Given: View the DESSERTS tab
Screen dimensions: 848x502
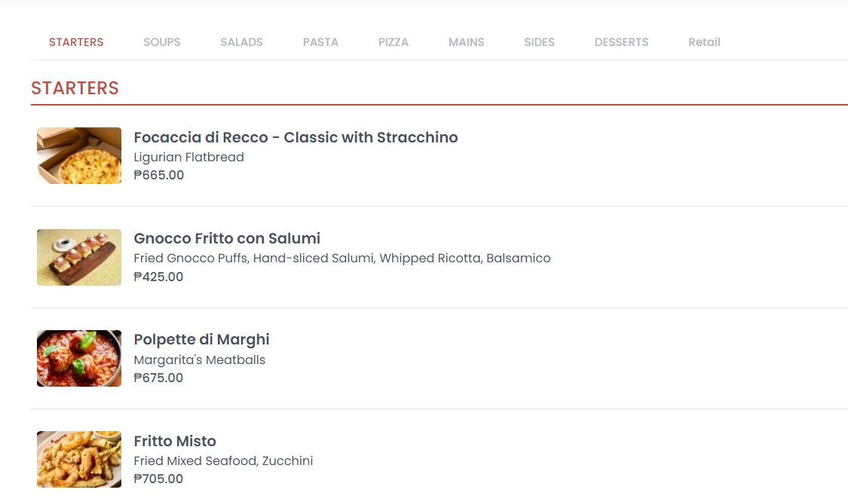Looking at the screenshot, I should point(621,42).
